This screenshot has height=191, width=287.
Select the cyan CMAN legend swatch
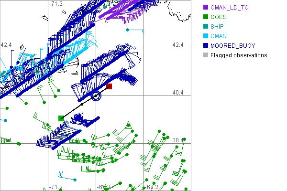pyautogui.click(x=205, y=36)
